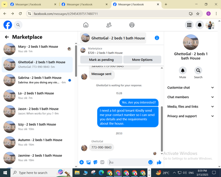The width and height of the screenshot is (221, 177).
Task: Open Izzy's conversation
Action: 37,127
